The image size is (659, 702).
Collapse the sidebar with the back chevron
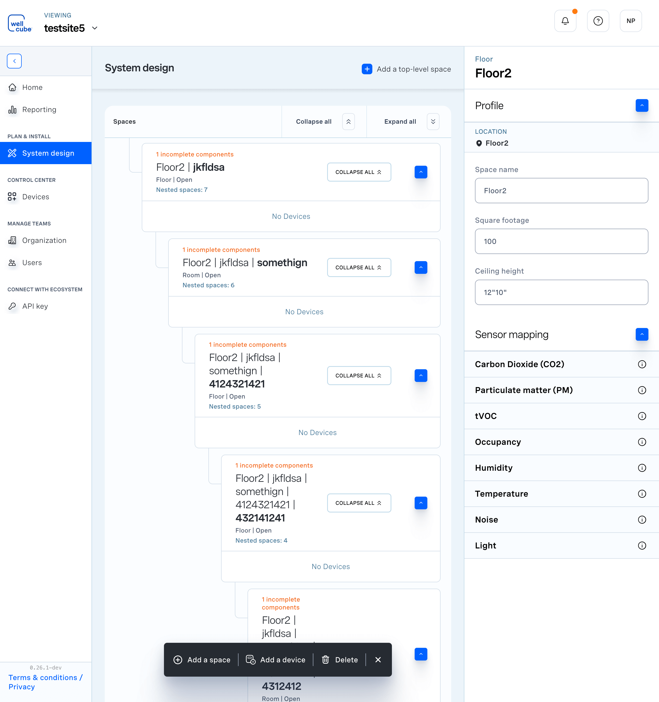(14, 61)
